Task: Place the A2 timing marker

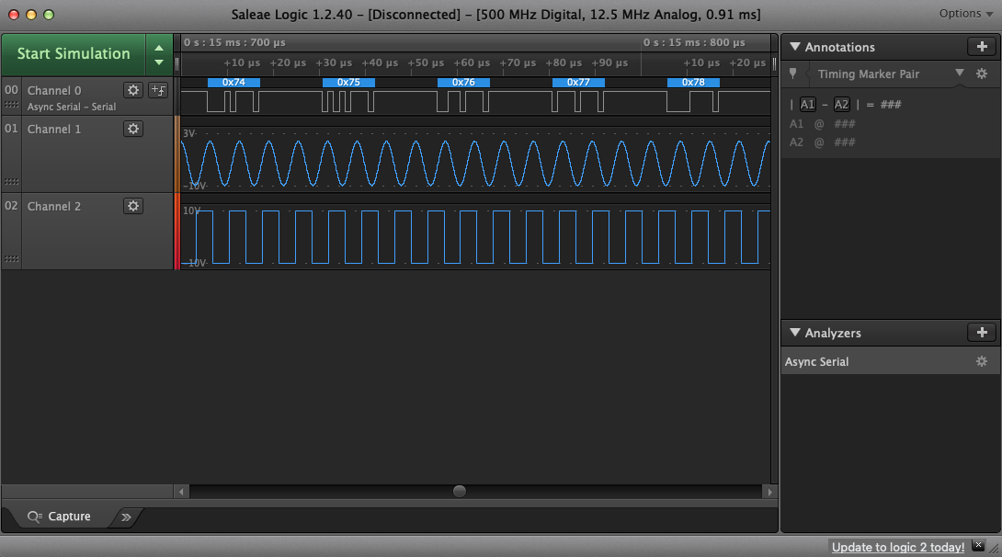Action: [x=841, y=105]
